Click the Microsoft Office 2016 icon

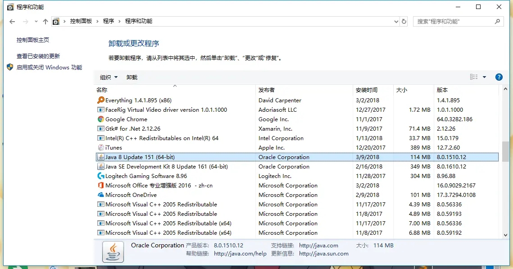click(x=101, y=186)
